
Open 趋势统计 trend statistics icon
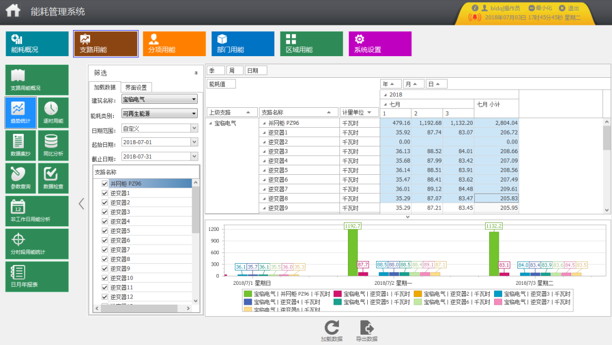pos(20,113)
